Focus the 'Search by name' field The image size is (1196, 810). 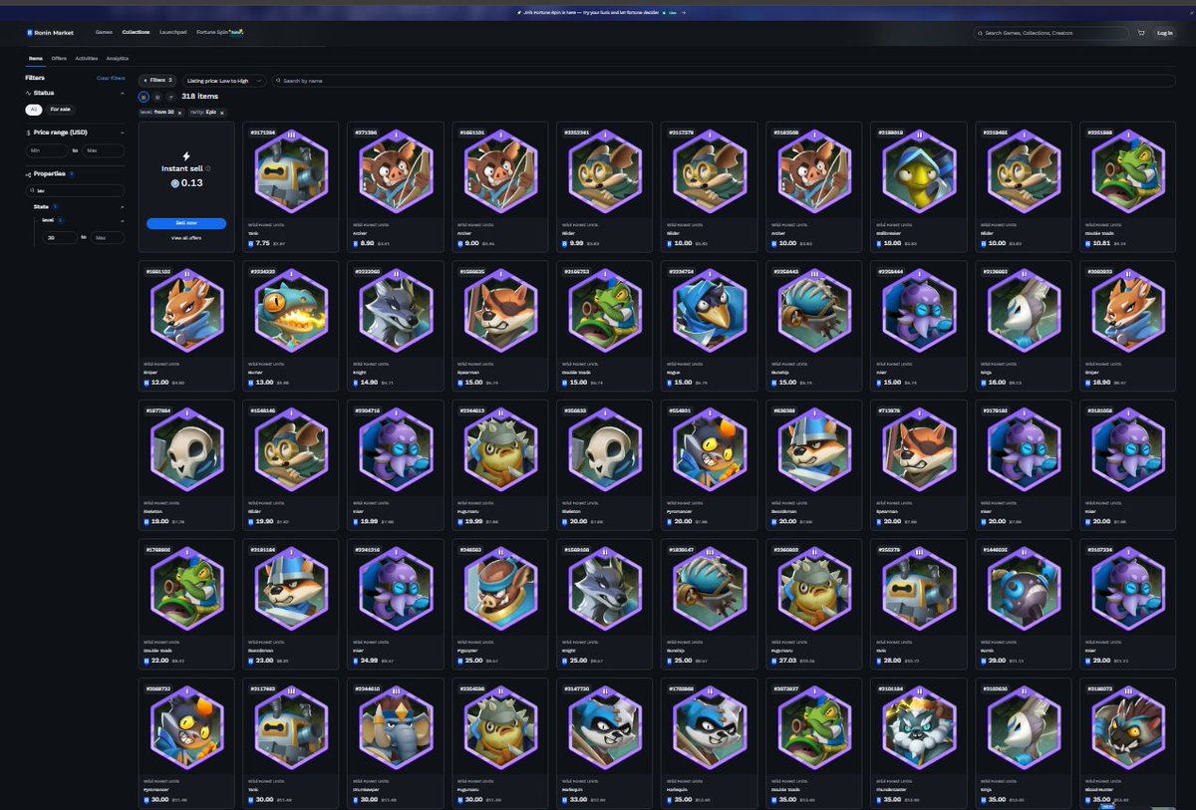tap(726, 80)
